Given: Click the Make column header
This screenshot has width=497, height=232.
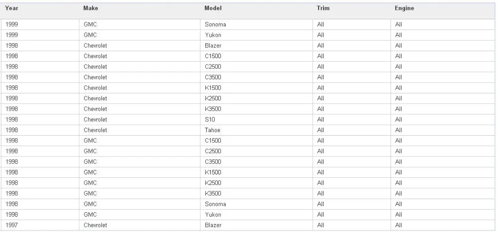Looking at the screenshot, I should click(x=90, y=9).
